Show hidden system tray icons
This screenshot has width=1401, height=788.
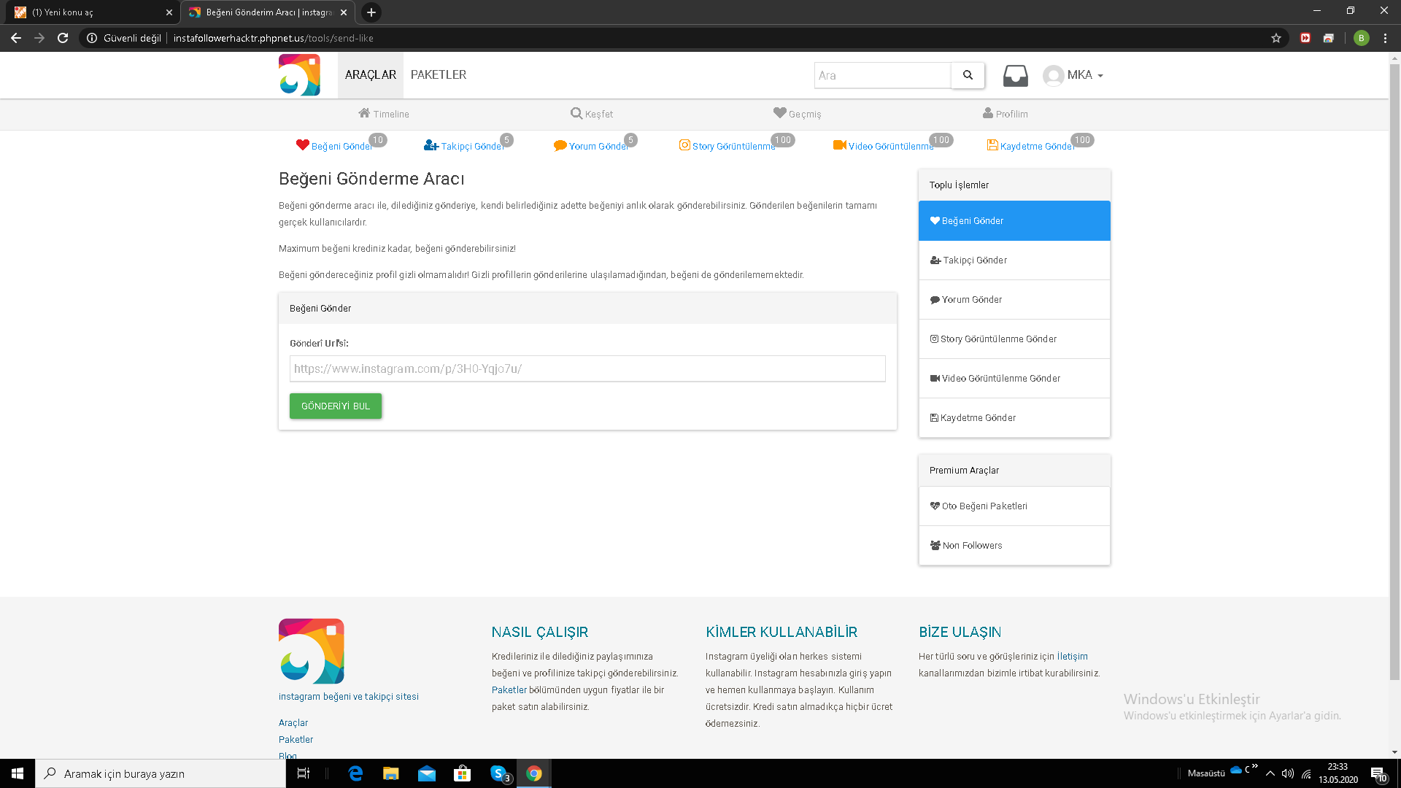pos(1270,773)
